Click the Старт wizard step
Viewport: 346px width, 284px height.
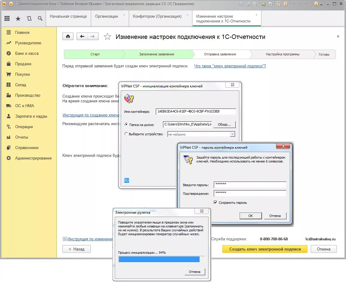[95, 54]
